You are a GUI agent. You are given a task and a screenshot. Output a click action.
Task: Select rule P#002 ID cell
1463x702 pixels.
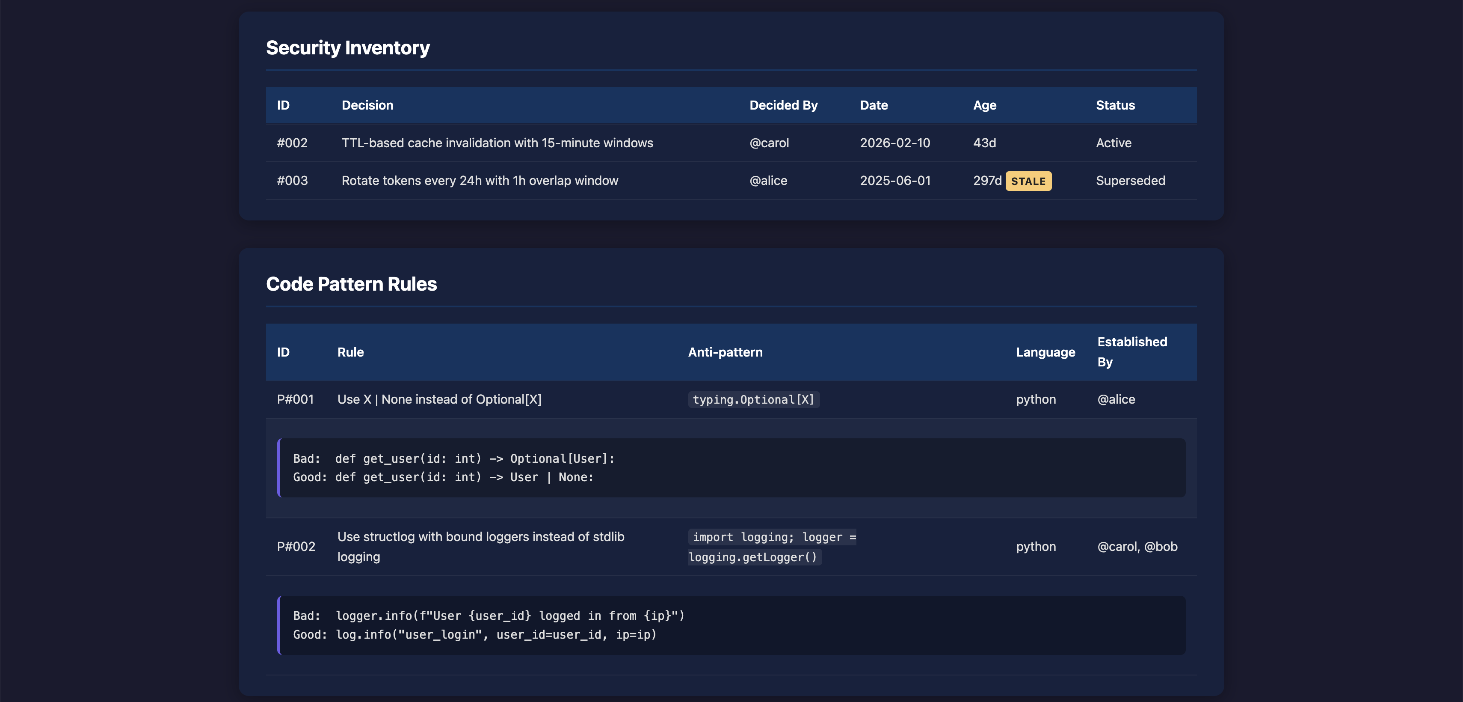pyautogui.click(x=295, y=547)
